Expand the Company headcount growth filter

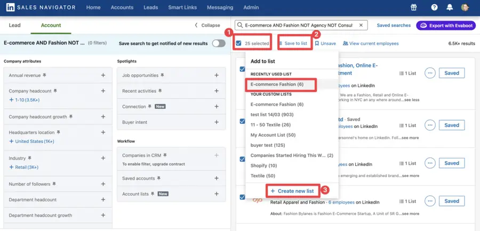point(103,117)
